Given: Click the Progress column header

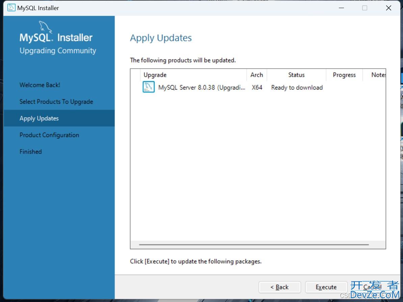Looking at the screenshot, I should click(344, 75).
